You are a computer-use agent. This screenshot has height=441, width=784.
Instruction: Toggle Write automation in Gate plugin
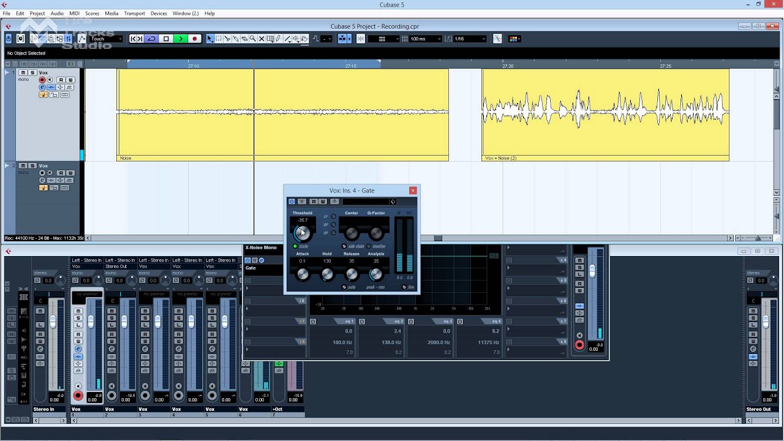[323, 202]
